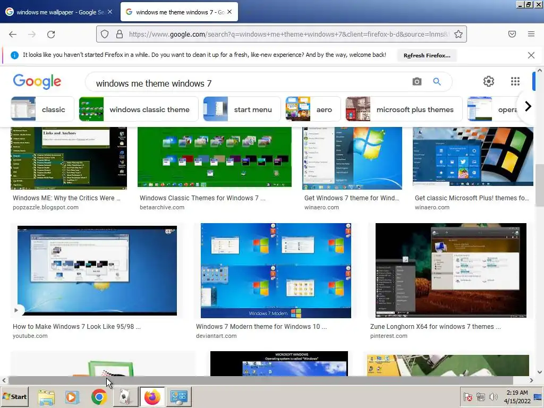Close the windows me wallpaper tab
The height and width of the screenshot is (408, 544).
[110, 12]
